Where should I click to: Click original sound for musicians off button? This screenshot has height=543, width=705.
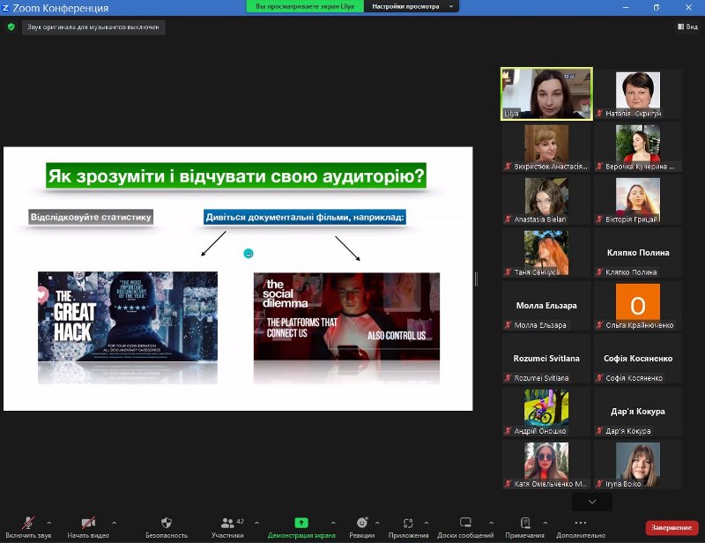click(93, 27)
